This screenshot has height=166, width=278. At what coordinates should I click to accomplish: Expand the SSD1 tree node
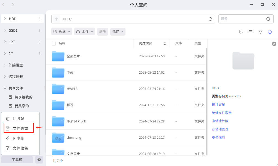click(5, 30)
